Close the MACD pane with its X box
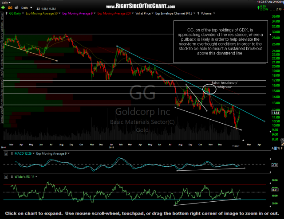Screen dimensions: 284x219 click(6, 154)
